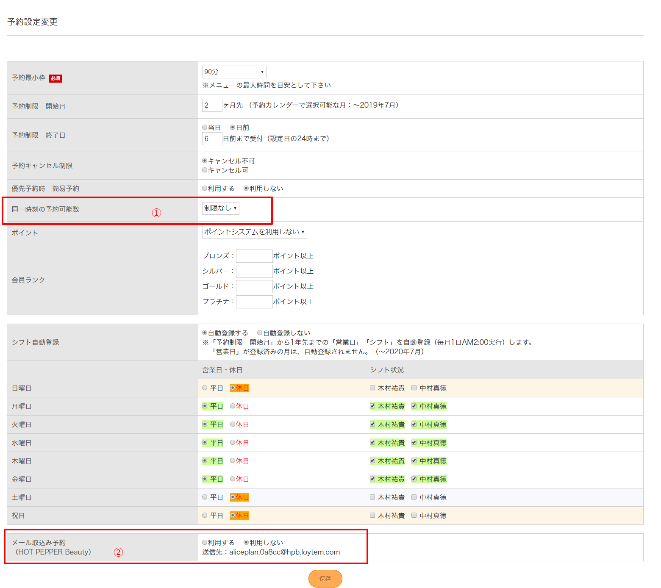Check 木村祐貴 for the 祝日 holiday row
This screenshot has width=661, height=588.
(x=372, y=516)
